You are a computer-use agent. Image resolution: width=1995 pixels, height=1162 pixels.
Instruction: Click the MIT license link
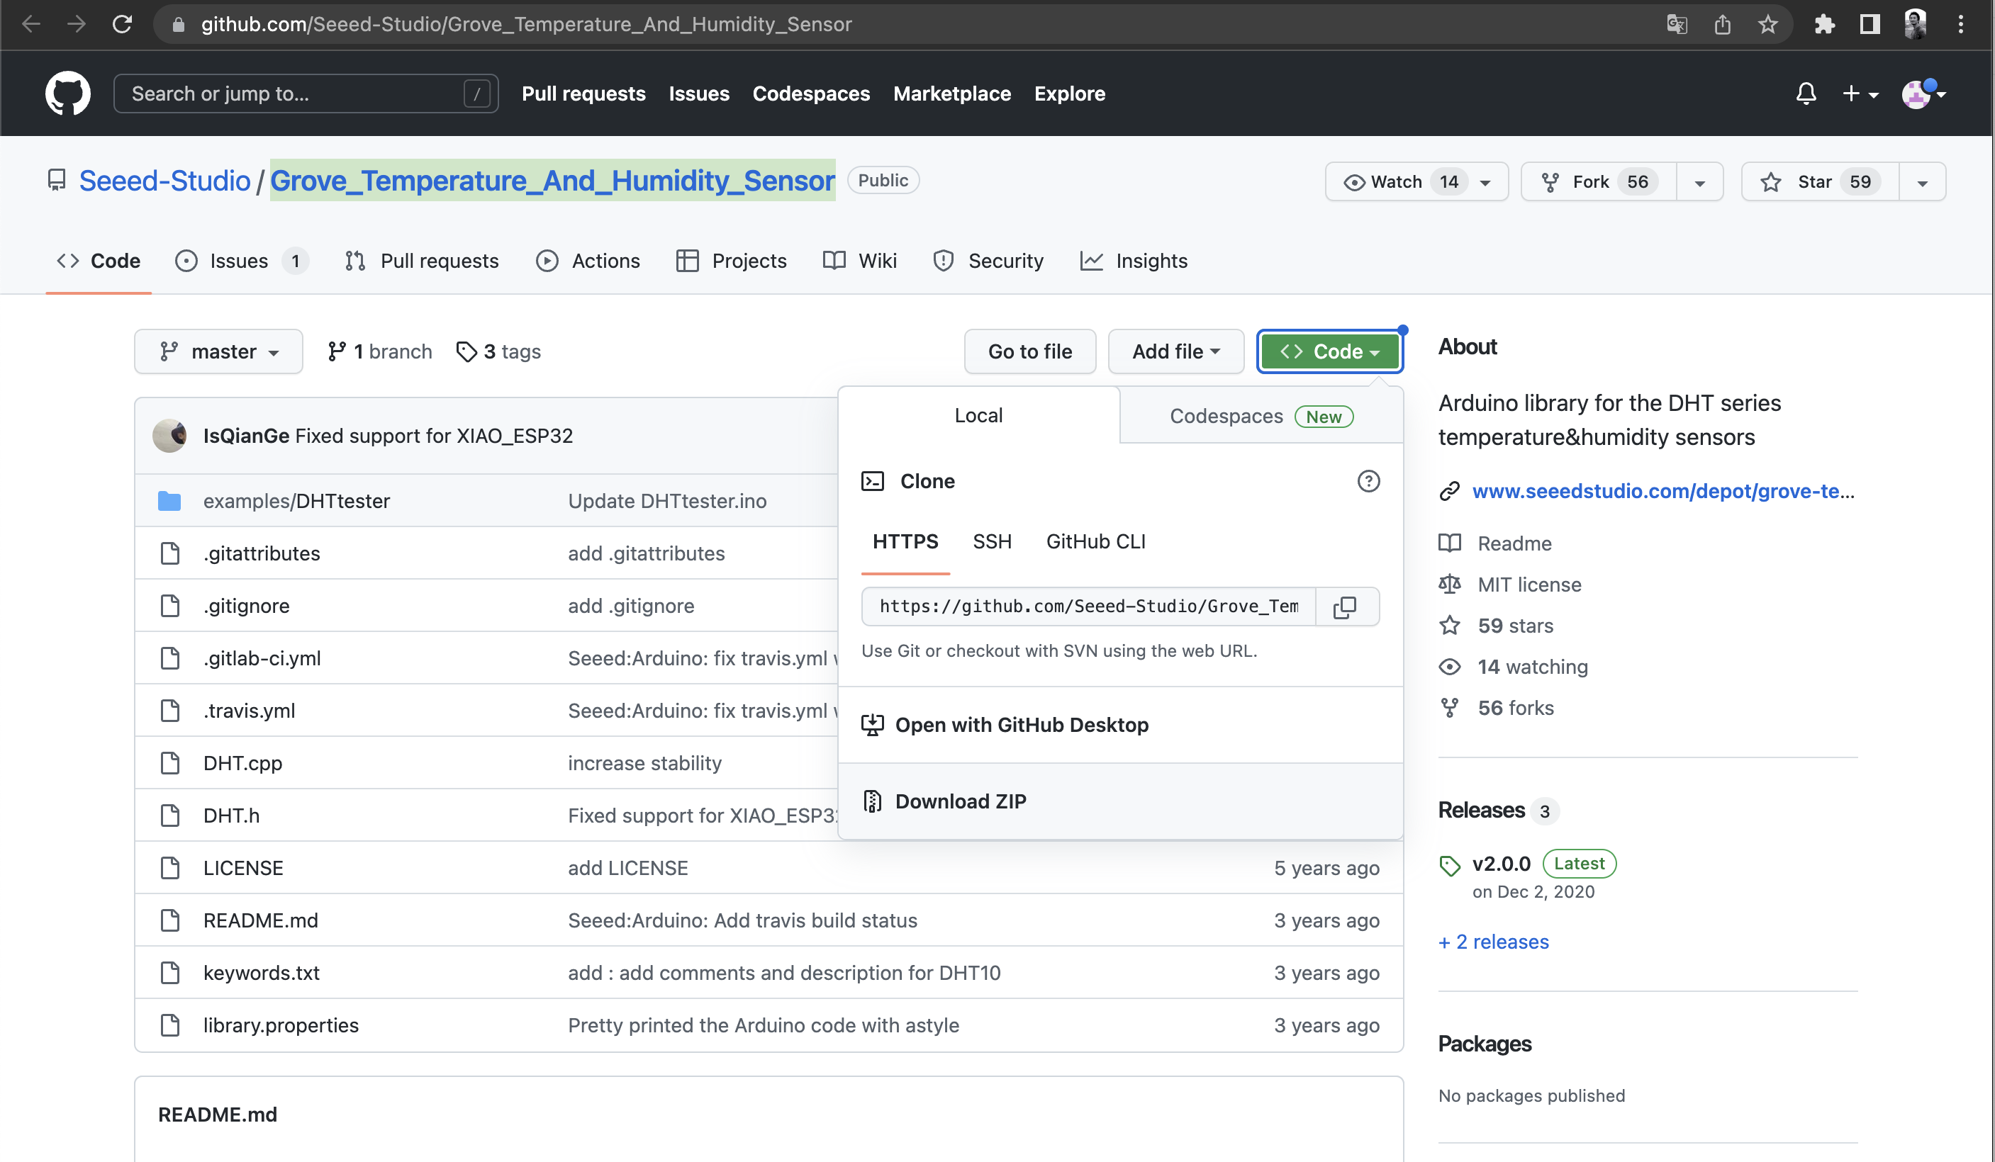pyautogui.click(x=1529, y=585)
